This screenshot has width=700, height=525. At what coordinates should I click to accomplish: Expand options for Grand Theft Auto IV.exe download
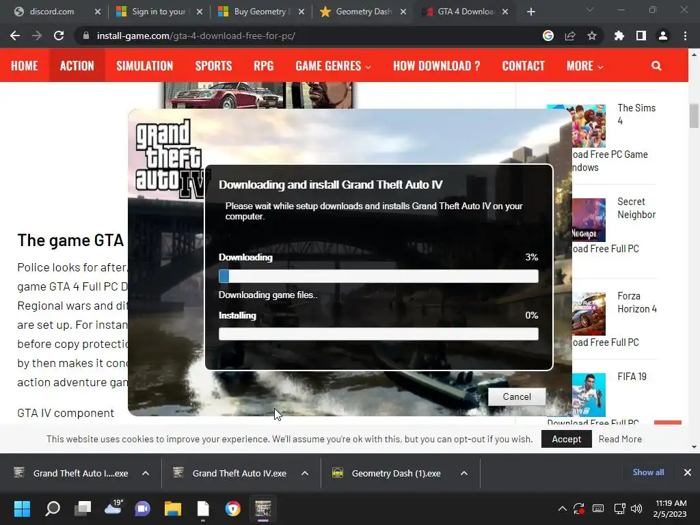305,473
